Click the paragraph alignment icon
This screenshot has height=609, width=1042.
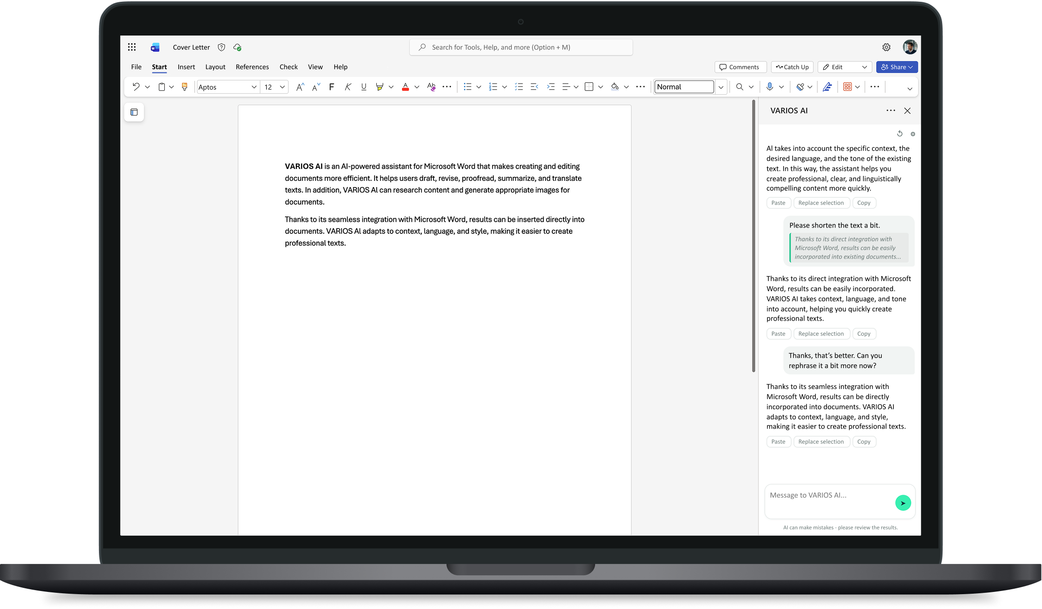(566, 87)
